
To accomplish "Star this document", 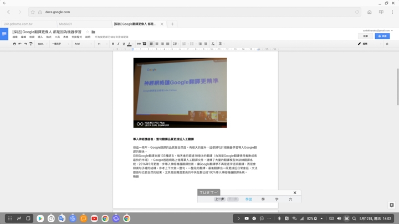I will tap(88, 32).
